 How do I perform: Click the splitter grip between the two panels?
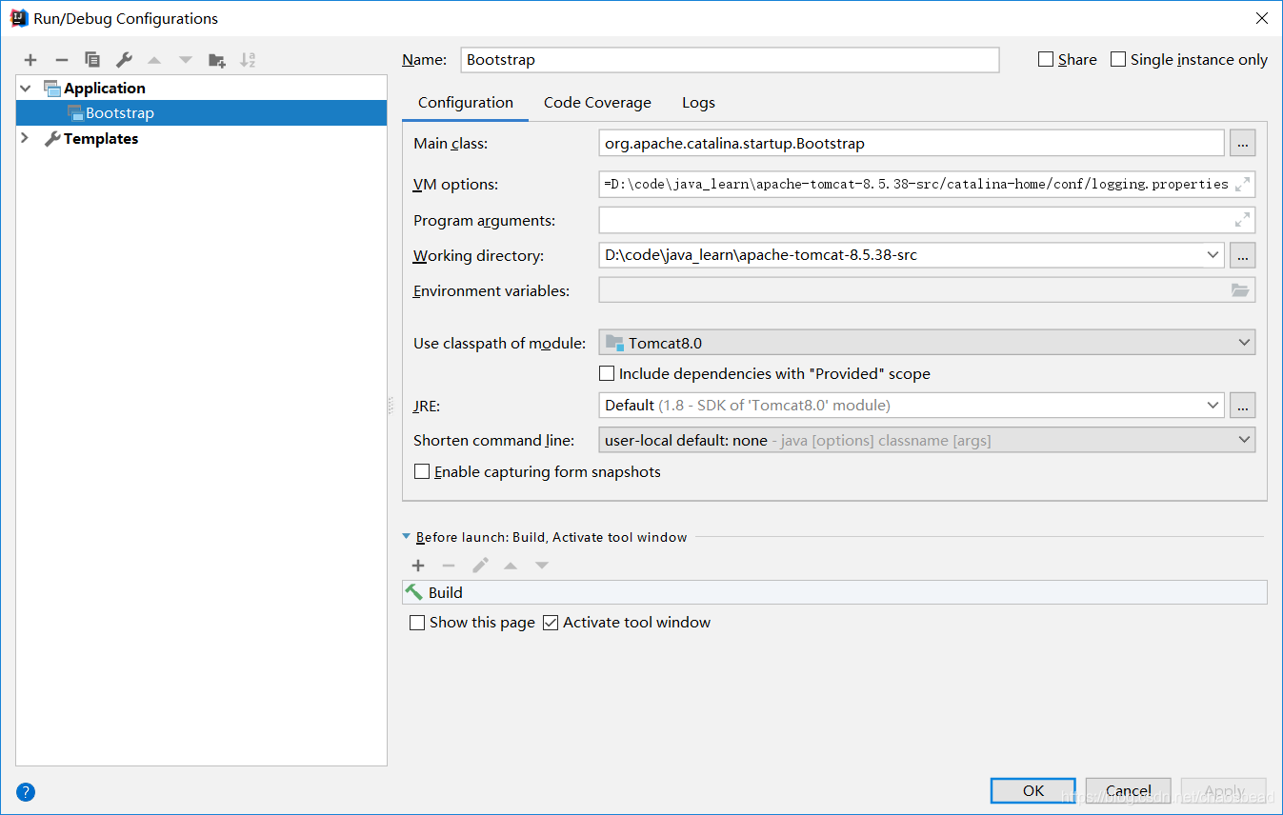pyautogui.click(x=391, y=406)
